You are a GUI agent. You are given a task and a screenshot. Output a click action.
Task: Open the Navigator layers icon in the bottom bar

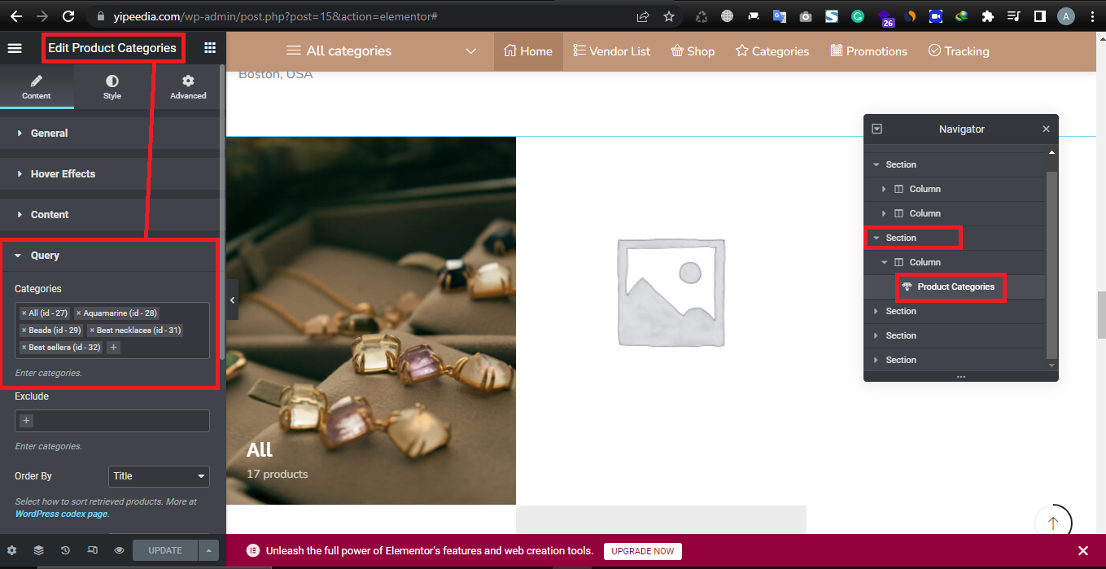[x=38, y=550]
